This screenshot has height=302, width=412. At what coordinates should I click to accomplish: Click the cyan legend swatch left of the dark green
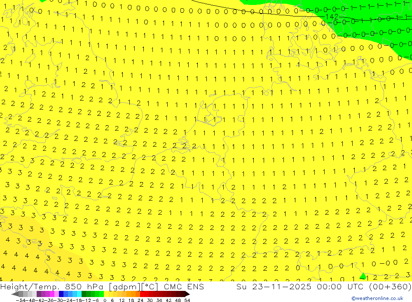pyautogui.click(x=79, y=294)
